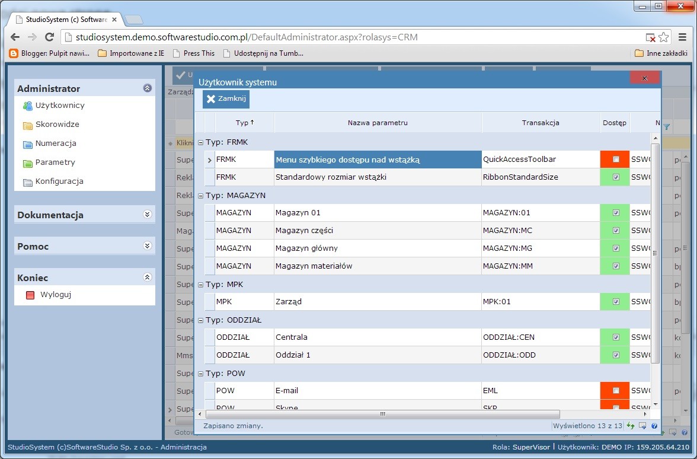Open Użytkownicy in the Administrator panel

point(59,106)
